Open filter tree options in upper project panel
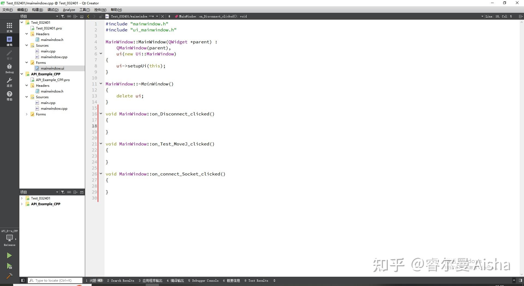 click(x=62, y=16)
